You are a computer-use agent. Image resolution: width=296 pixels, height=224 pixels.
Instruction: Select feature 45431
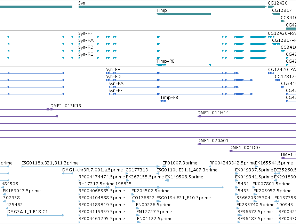pyautogui.click(x=242, y=184)
